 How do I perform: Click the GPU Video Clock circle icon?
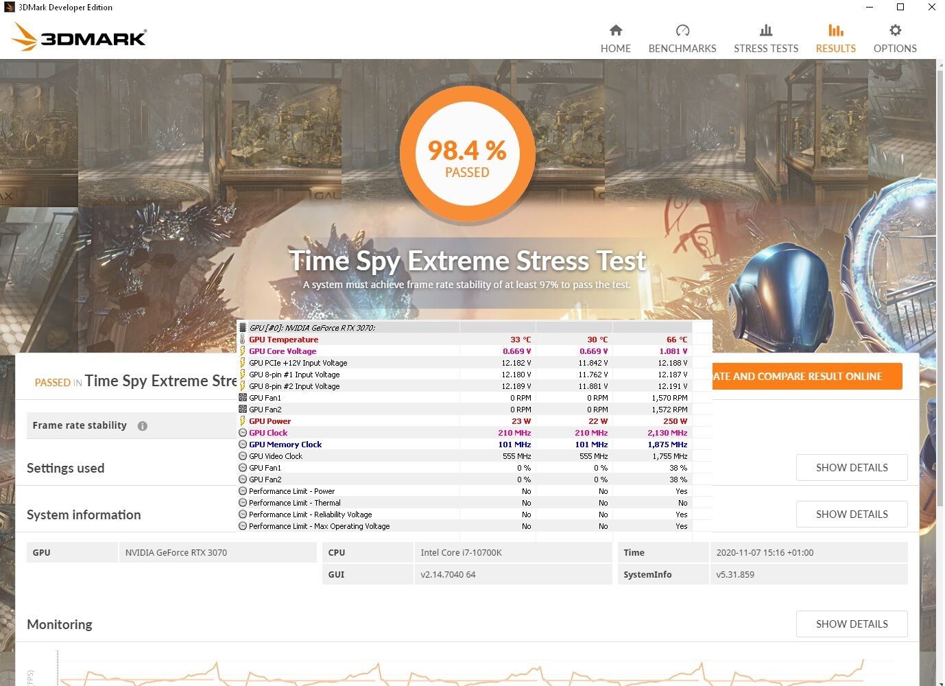click(x=243, y=456)
